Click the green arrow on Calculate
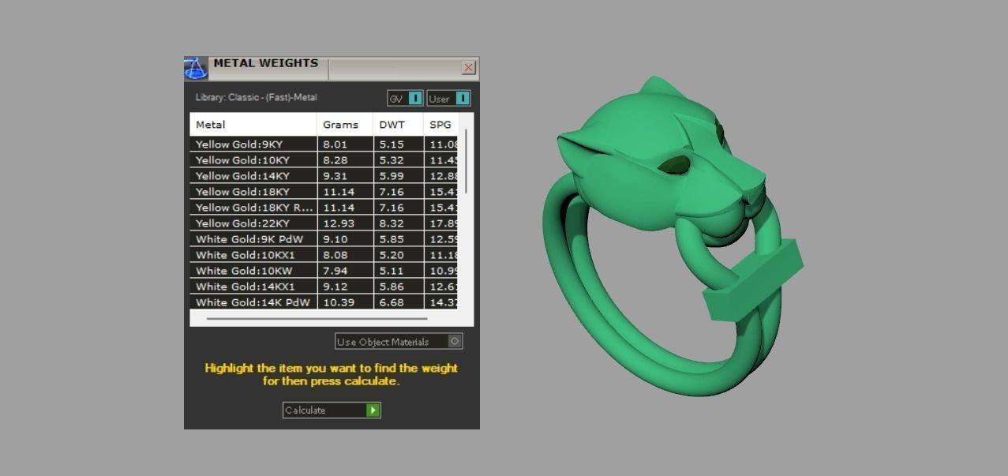1008x476 pixels. pos(373,410)
